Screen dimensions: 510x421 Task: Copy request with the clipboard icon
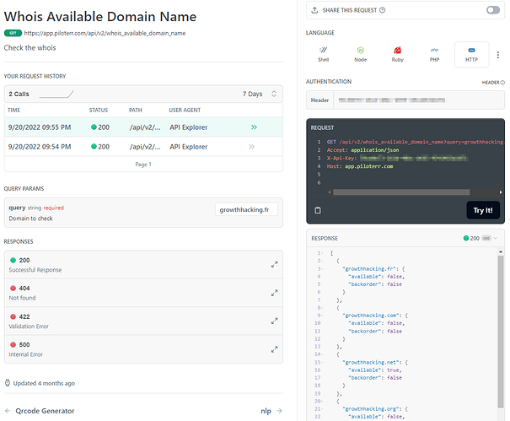tap(318, 210)
